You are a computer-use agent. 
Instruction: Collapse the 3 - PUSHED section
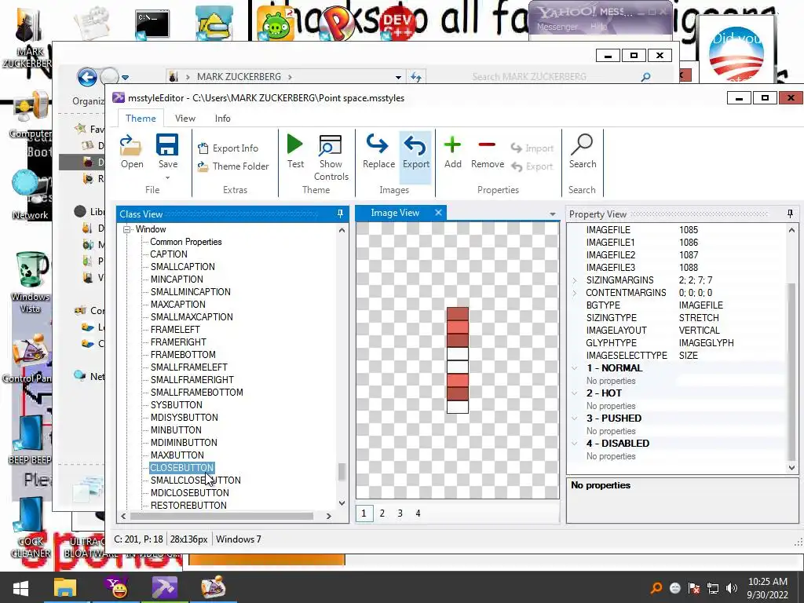tap(575, 418)
